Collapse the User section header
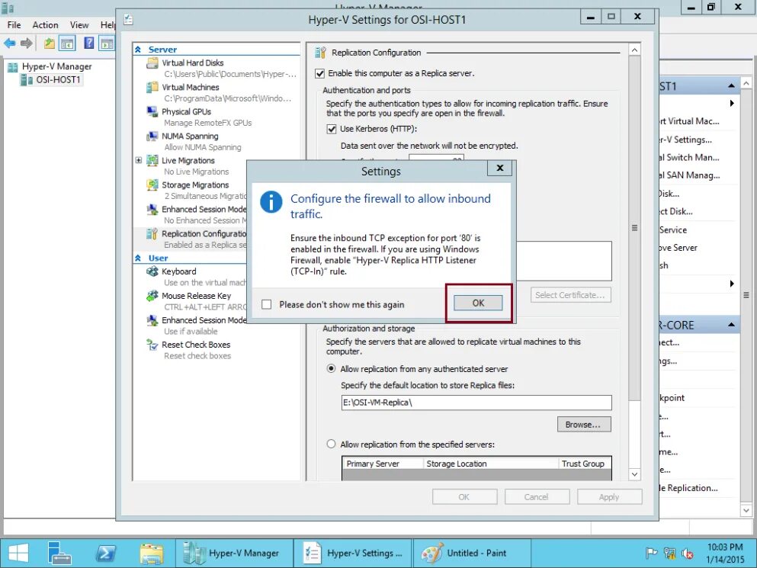 click(x=138, y=258)
